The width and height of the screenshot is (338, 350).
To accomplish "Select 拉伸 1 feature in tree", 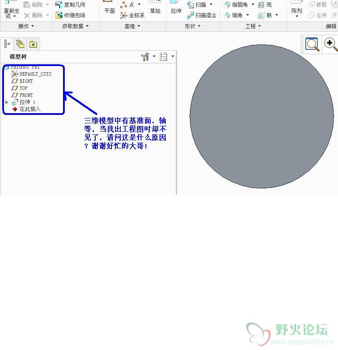I will (x=23, y=102).
